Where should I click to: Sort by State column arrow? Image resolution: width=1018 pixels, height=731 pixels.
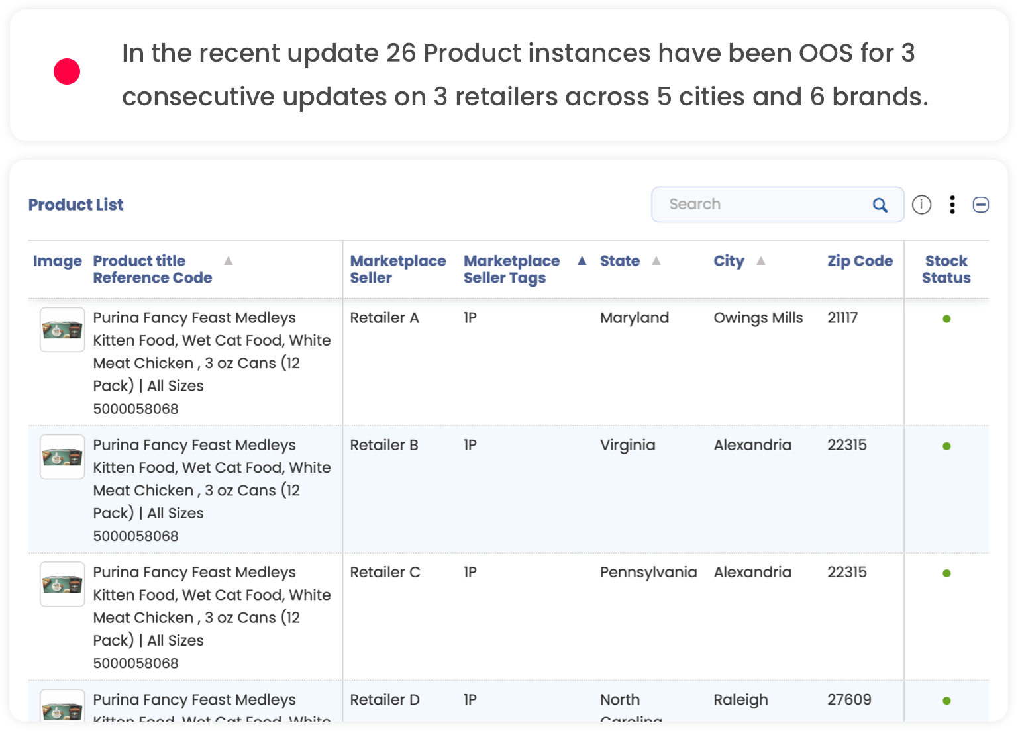[x=656, y=261]
